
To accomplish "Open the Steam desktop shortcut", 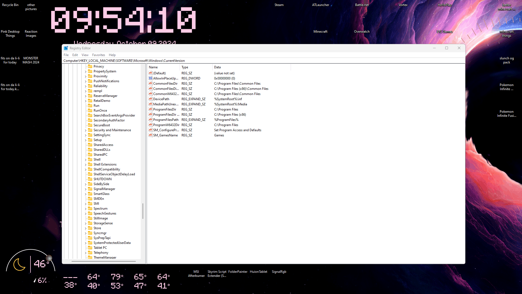I will click(279, 5).
